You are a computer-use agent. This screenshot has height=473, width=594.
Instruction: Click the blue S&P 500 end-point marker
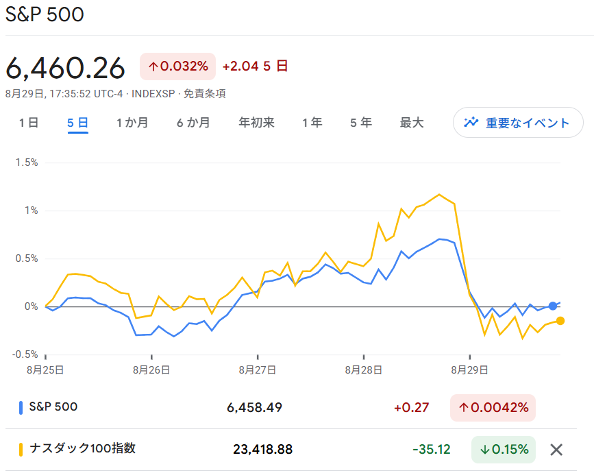point(553,306)
